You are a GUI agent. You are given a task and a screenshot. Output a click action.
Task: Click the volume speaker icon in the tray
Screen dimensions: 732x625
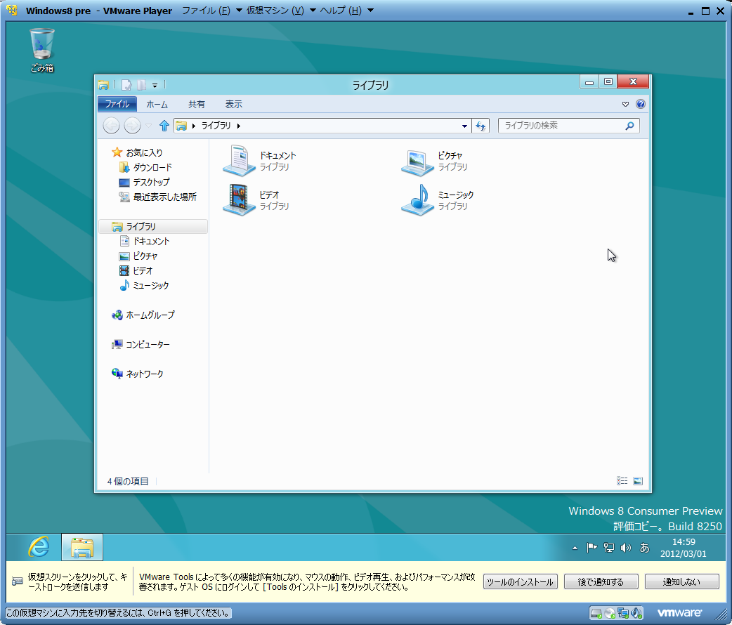[x=625, y=548]
